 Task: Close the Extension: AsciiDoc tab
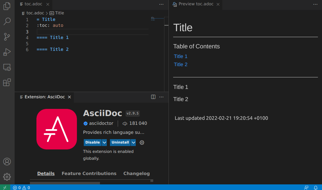tap(69, 97)
